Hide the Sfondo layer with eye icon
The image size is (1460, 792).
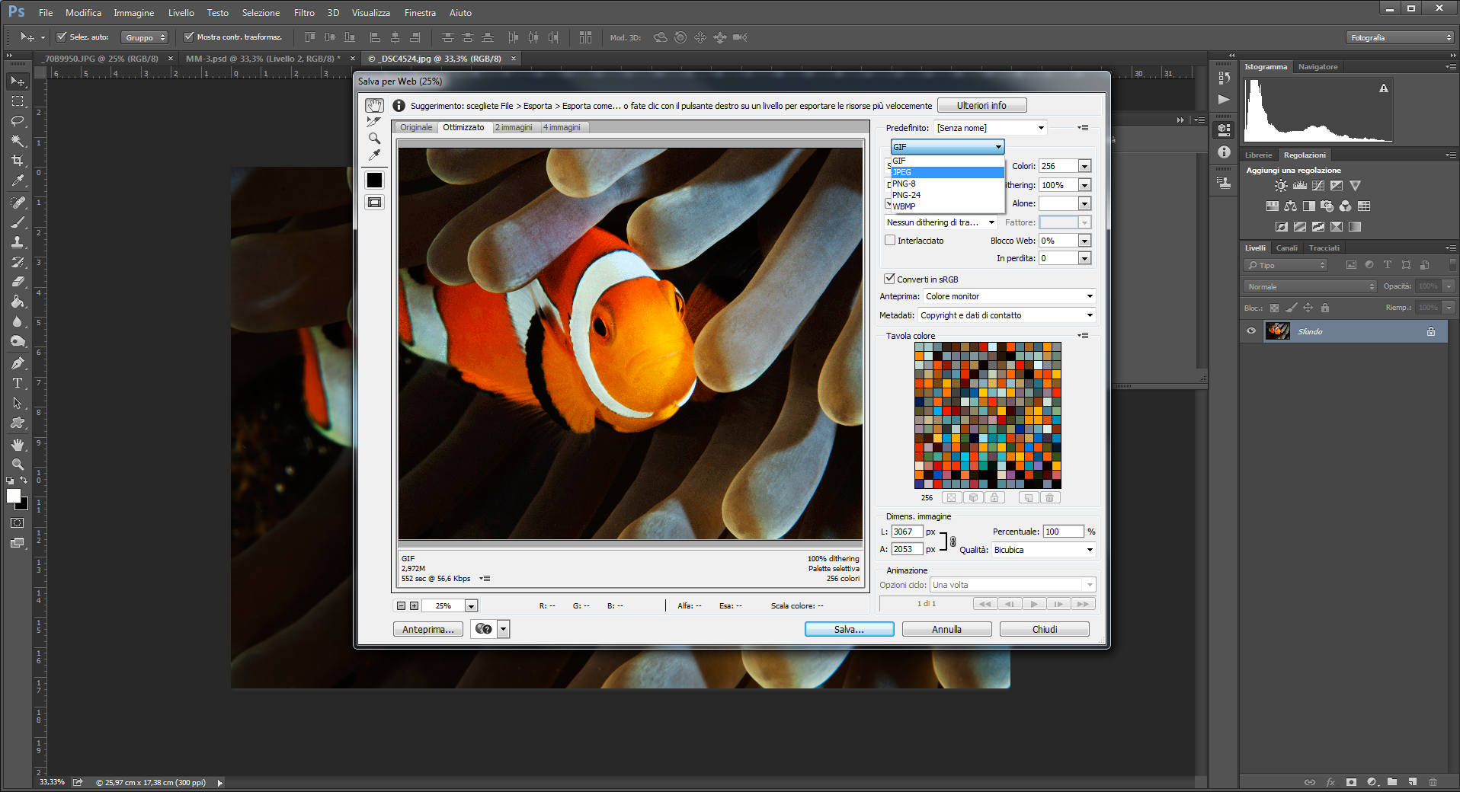pyautogui.click(x=1251, y=331)
